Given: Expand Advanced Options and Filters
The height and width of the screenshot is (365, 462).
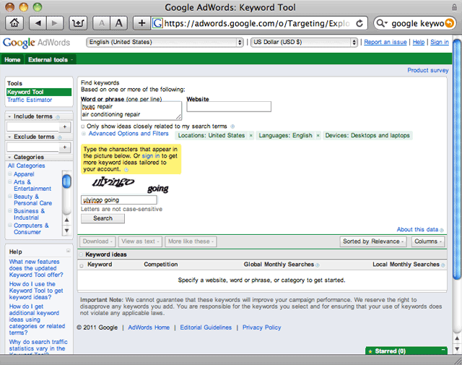Looking at the screenshot, I should 128,134.
